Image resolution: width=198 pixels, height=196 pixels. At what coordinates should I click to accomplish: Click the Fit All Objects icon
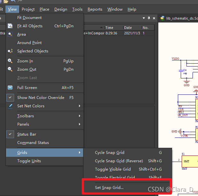pos(10,26)
